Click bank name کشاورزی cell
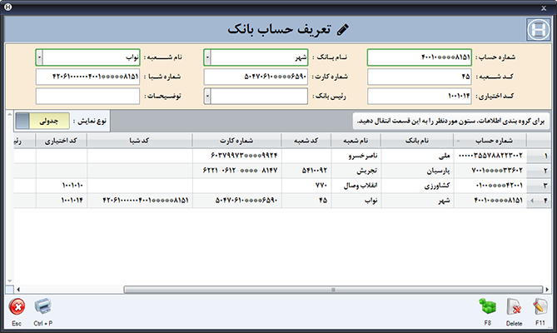Screen dimensions: 557x333 click(417, 186)
